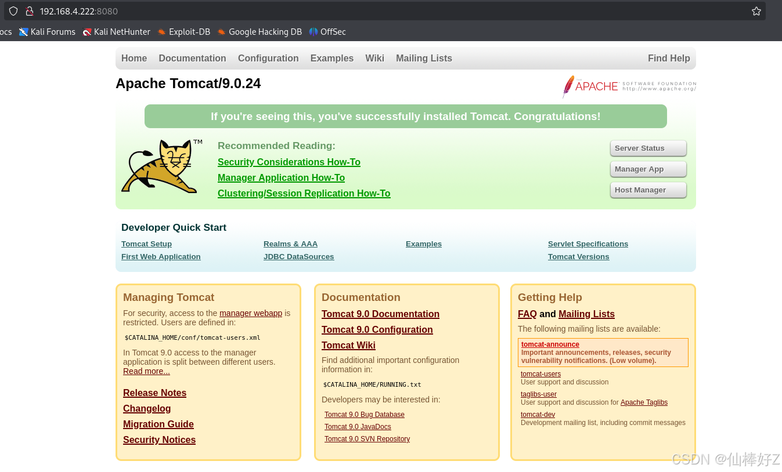This screenshot has width=782, height=472.
Task: Click the shield tracking protection icon
Action: [x=13, y=11]
